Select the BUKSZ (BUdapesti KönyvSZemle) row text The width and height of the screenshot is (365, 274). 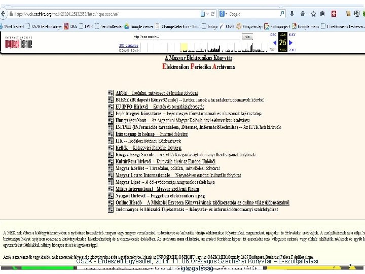[x=190, y=100]
